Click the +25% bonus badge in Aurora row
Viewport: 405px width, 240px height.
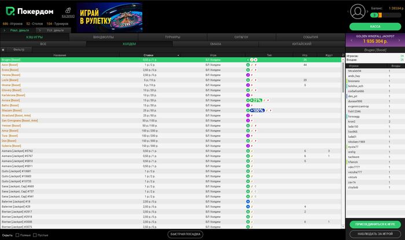256,100
